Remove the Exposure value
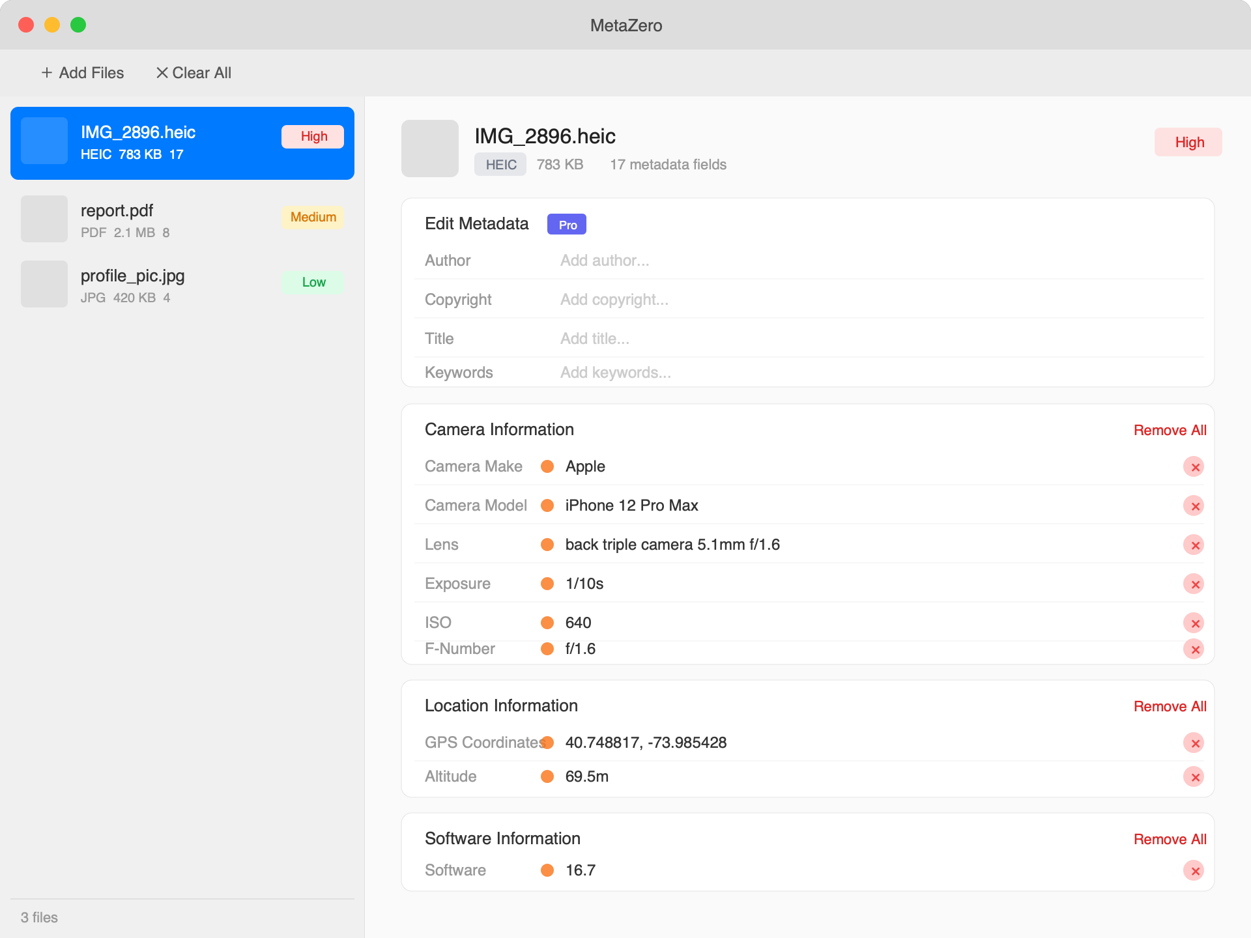The height and width of the screenshot is (938, 1251). (x=1194, y=584)
